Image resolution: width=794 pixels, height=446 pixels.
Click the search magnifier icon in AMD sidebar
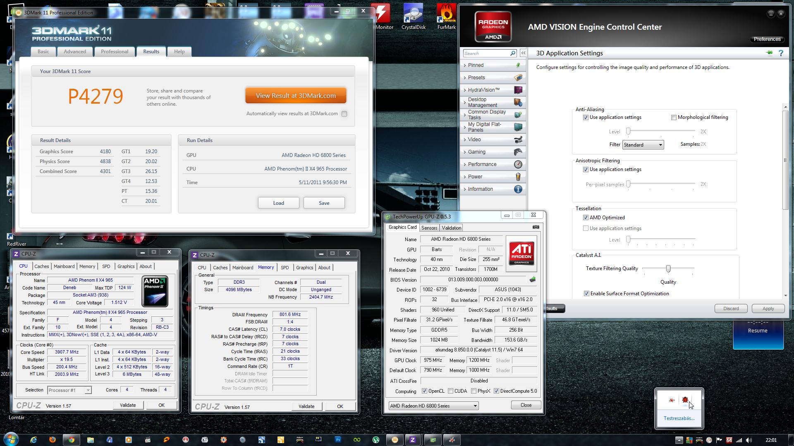pos(513,53)
